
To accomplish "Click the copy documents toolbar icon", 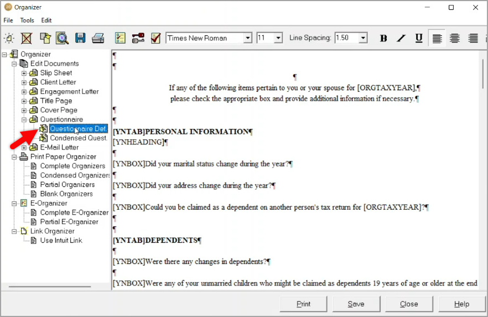I will (44, 38).
